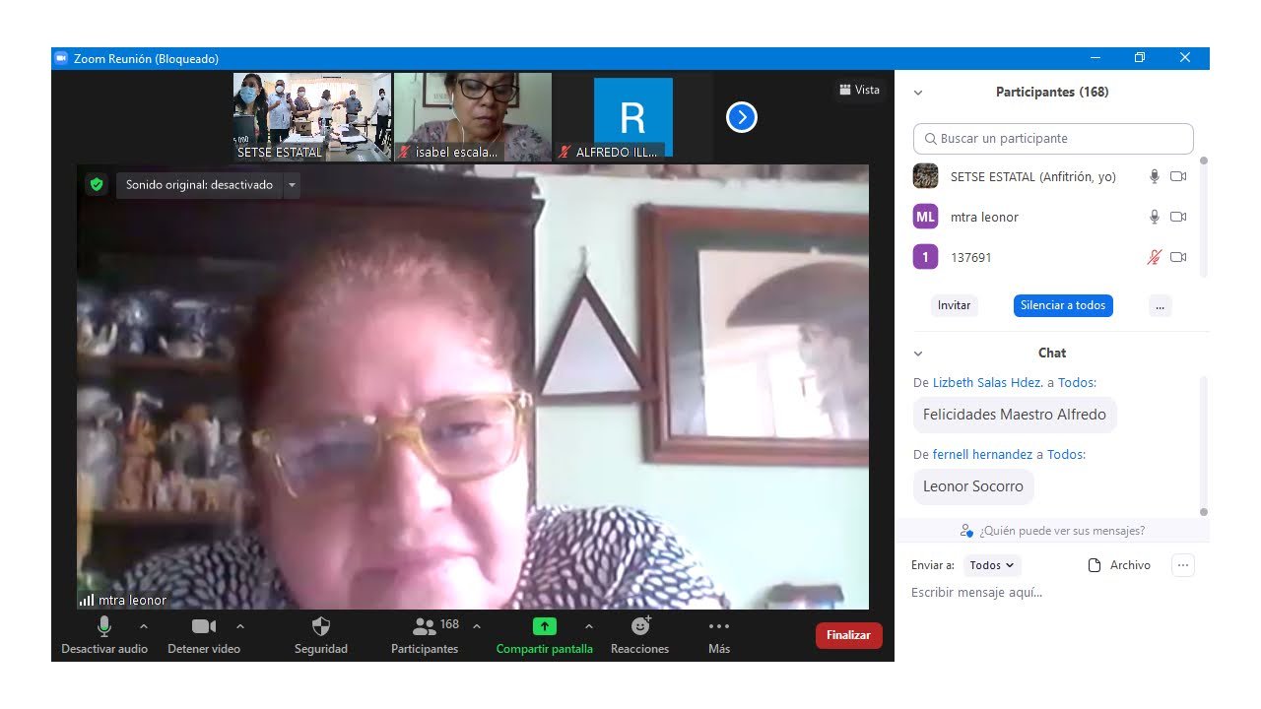Select the ALFREDO ILL participant tile
The width and height of the screenshot is (1261, 709).
pos(633,116)
